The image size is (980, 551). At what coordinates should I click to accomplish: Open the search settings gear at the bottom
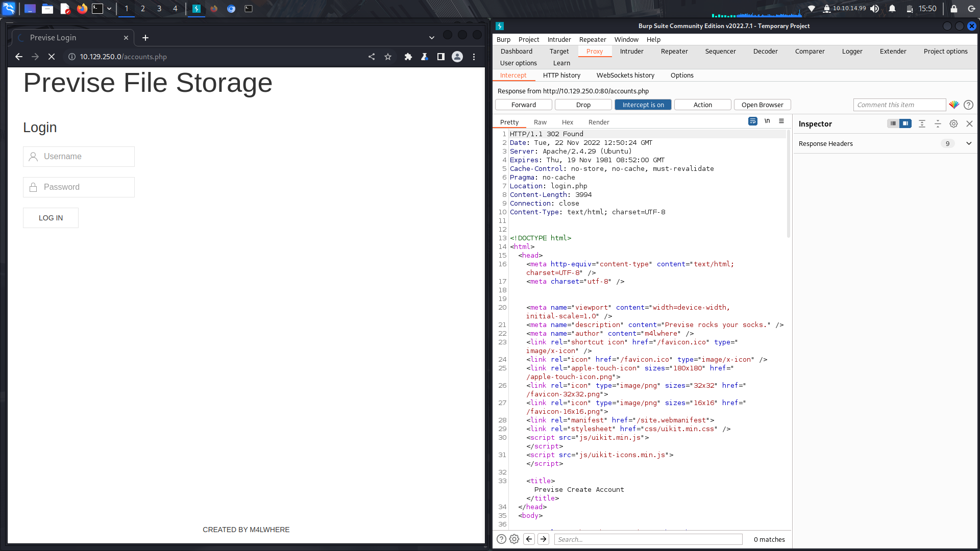click(x=514, y=539)
